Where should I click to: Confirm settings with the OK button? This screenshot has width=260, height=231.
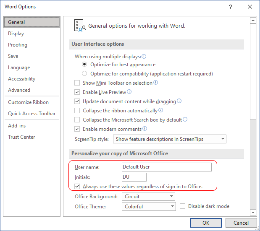point(206,223)
